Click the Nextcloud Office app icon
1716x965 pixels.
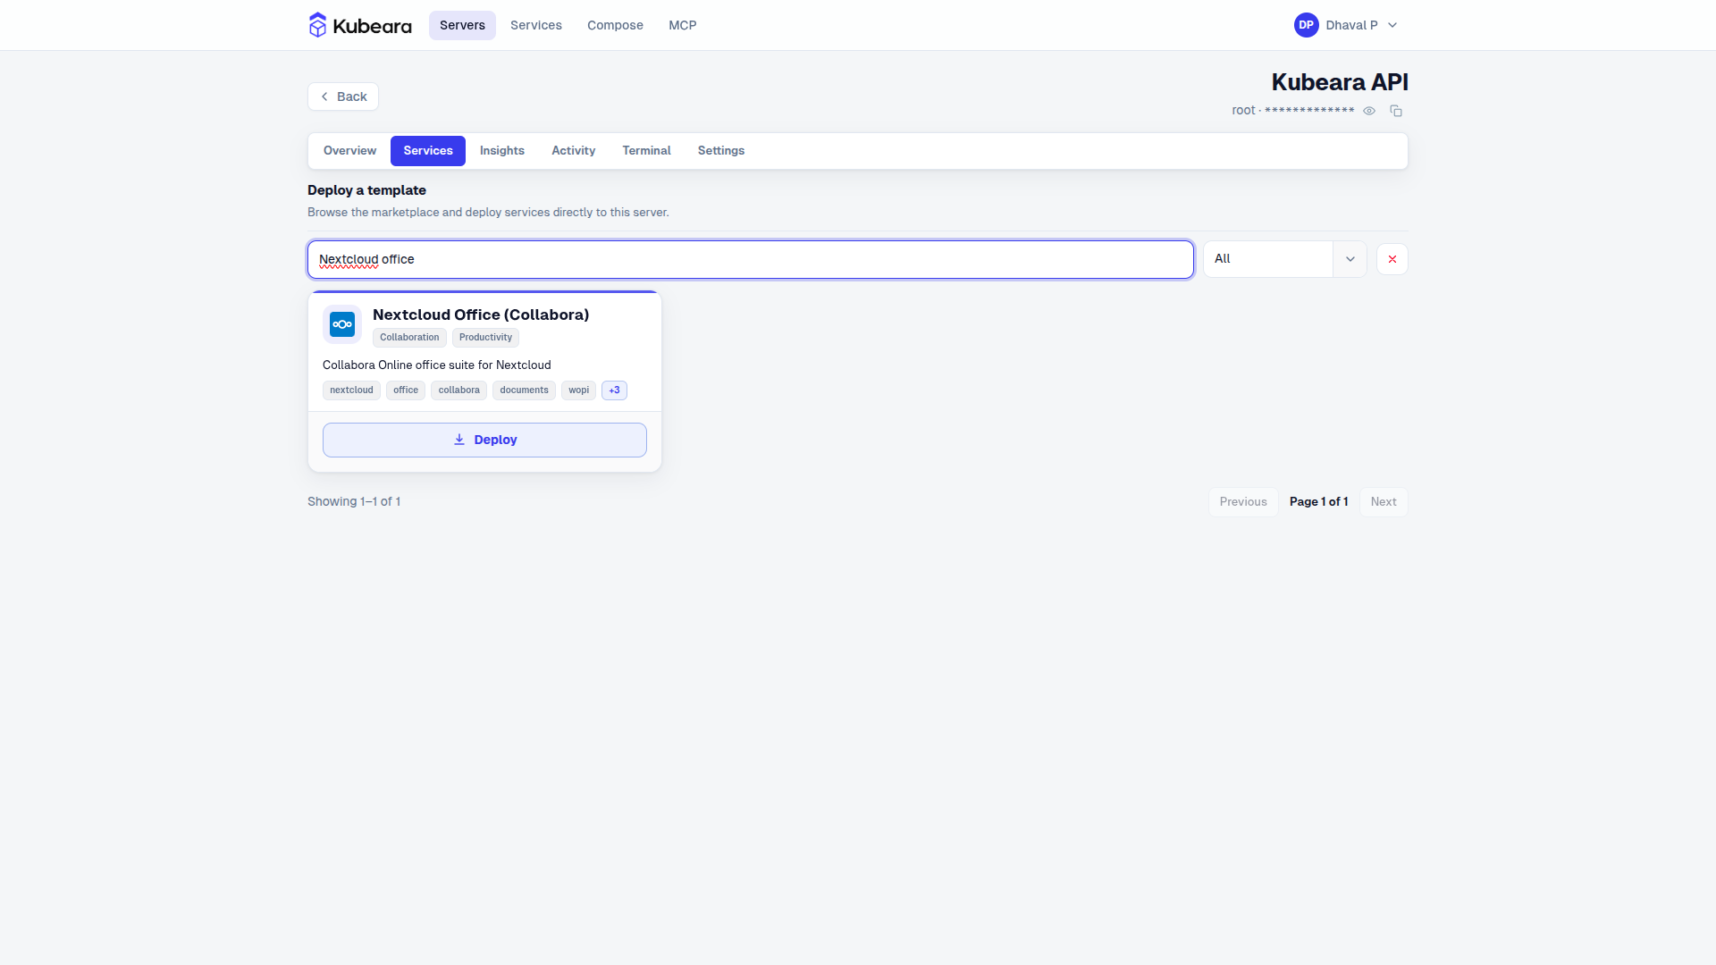tap(342, 324)
